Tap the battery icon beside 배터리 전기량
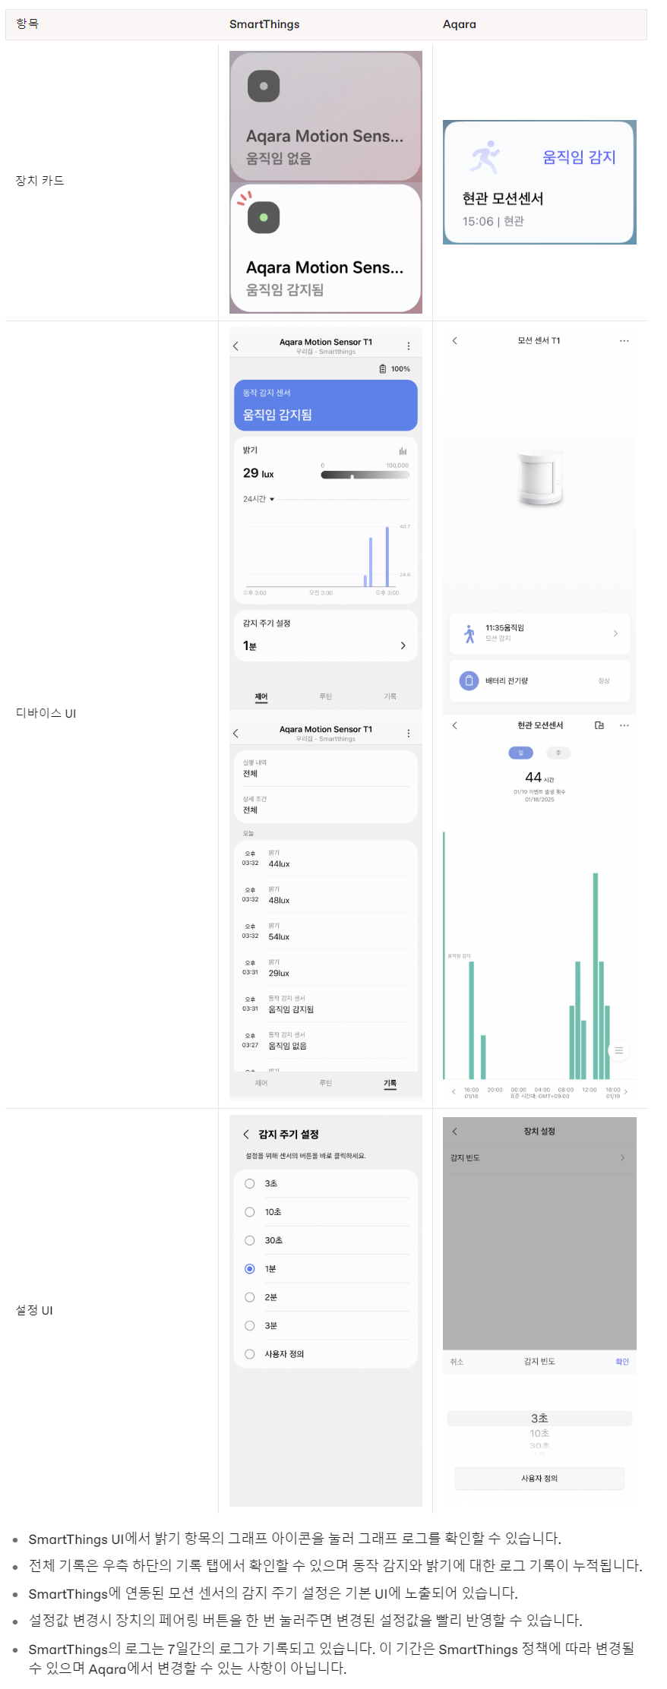The image size is (667, 1689). (469, 680)
